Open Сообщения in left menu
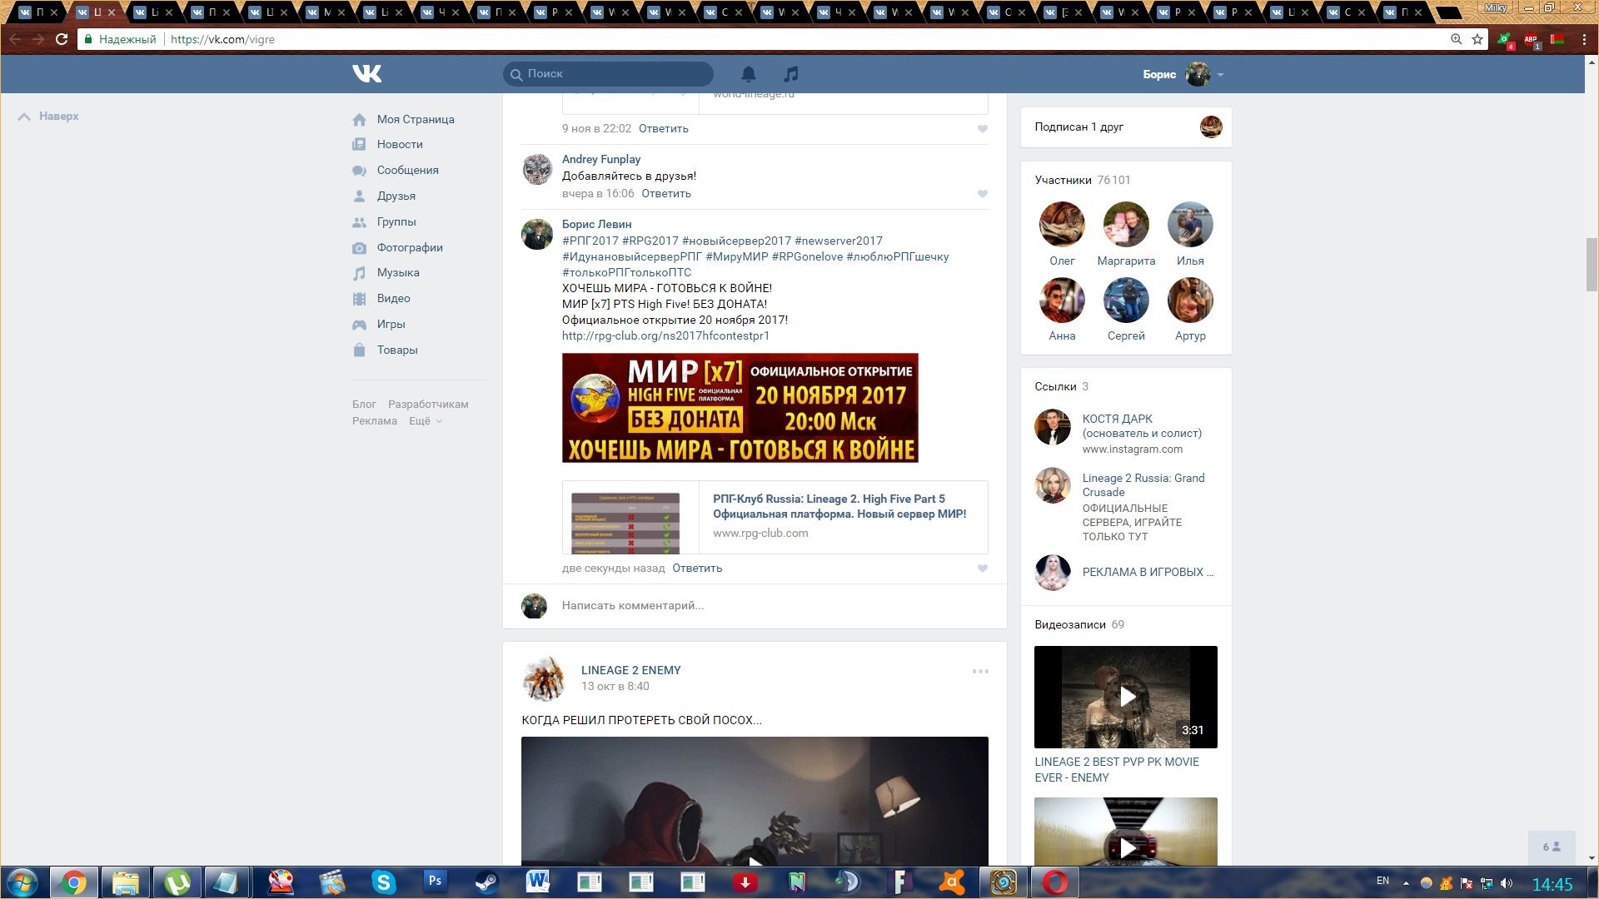Image resolution: width=1599 pixels, height=899 pixels. point(407,170)
